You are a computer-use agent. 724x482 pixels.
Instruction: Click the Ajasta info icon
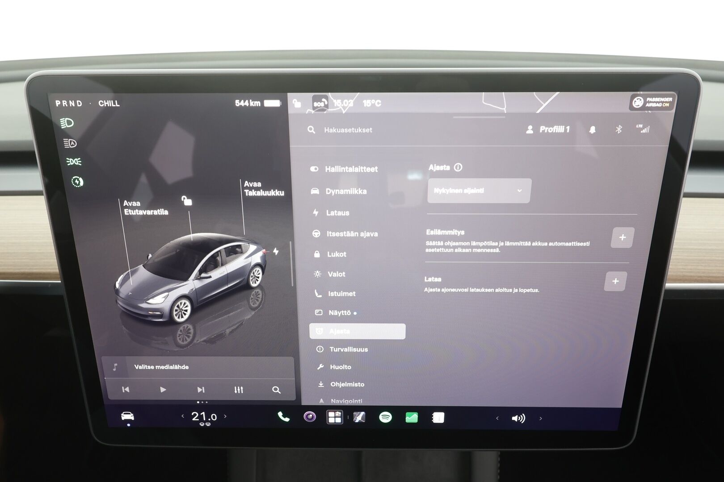[x=458, y=167]
